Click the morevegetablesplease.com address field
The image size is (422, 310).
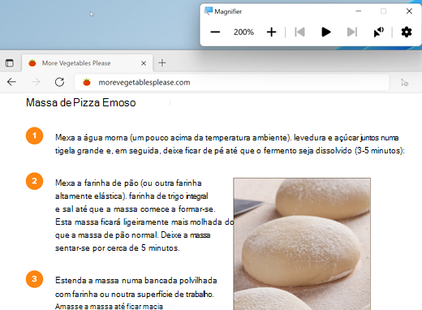(232, 82)
